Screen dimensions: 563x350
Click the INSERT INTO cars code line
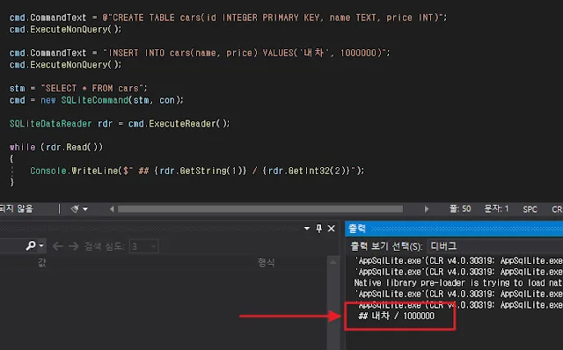pyautogui.click(x=200, y=53)
